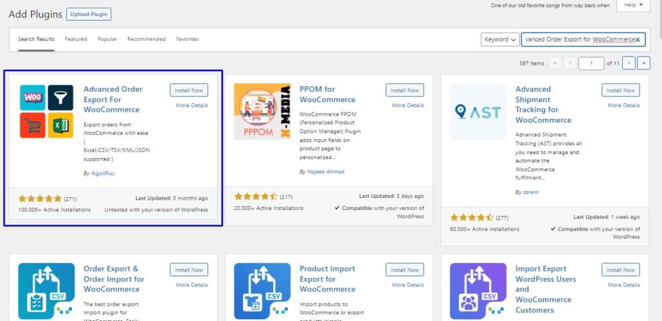Click the current page number field
This screenshot has width=662, height=321.
click(x=591, y=64)
